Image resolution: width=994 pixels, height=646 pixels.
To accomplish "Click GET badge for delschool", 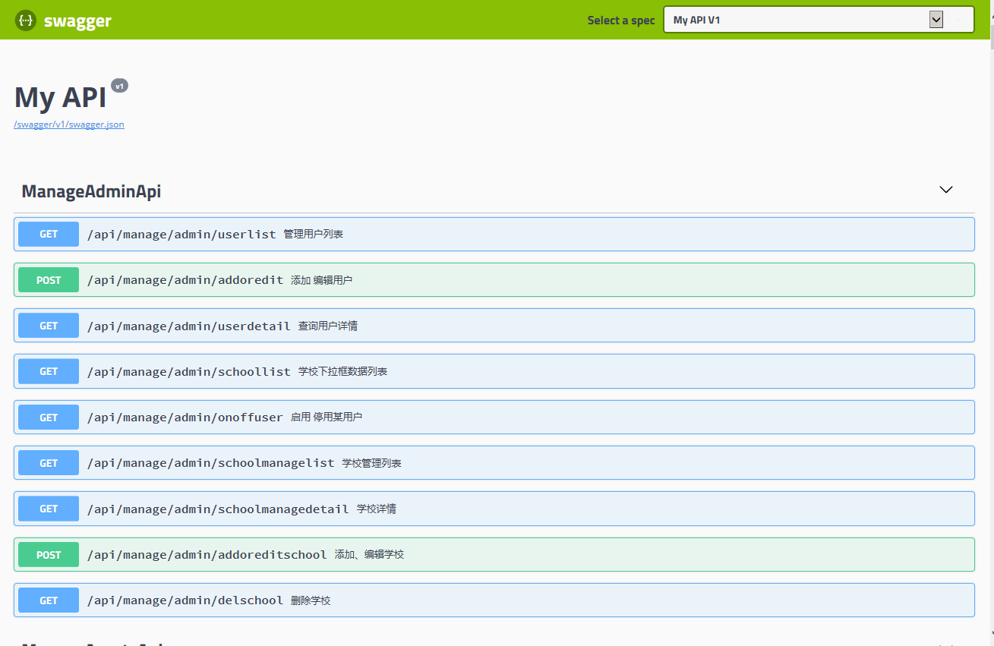I will tap(49, 600).
